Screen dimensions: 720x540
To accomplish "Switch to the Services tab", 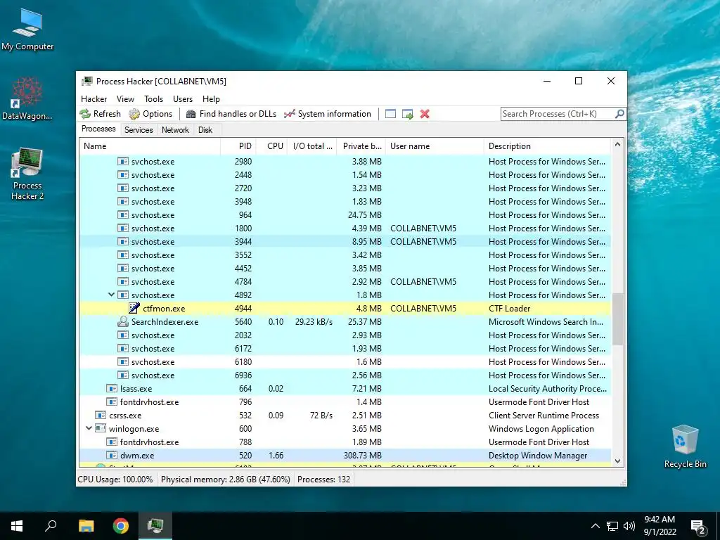I will click(x=139, y=130).
